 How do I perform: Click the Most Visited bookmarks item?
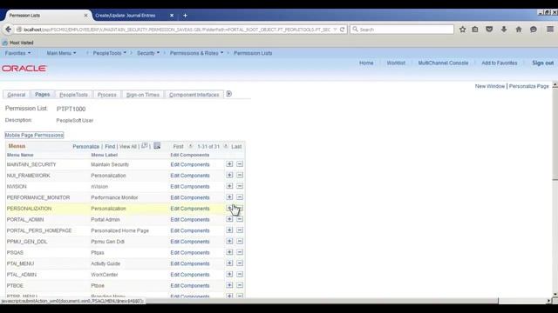pos(17,43)
